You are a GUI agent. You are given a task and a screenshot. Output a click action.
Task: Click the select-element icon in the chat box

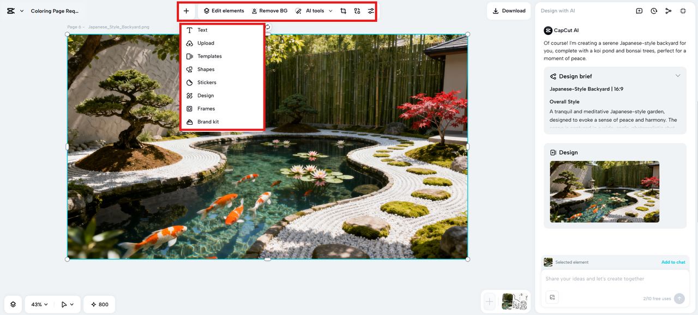pos(552,297)
